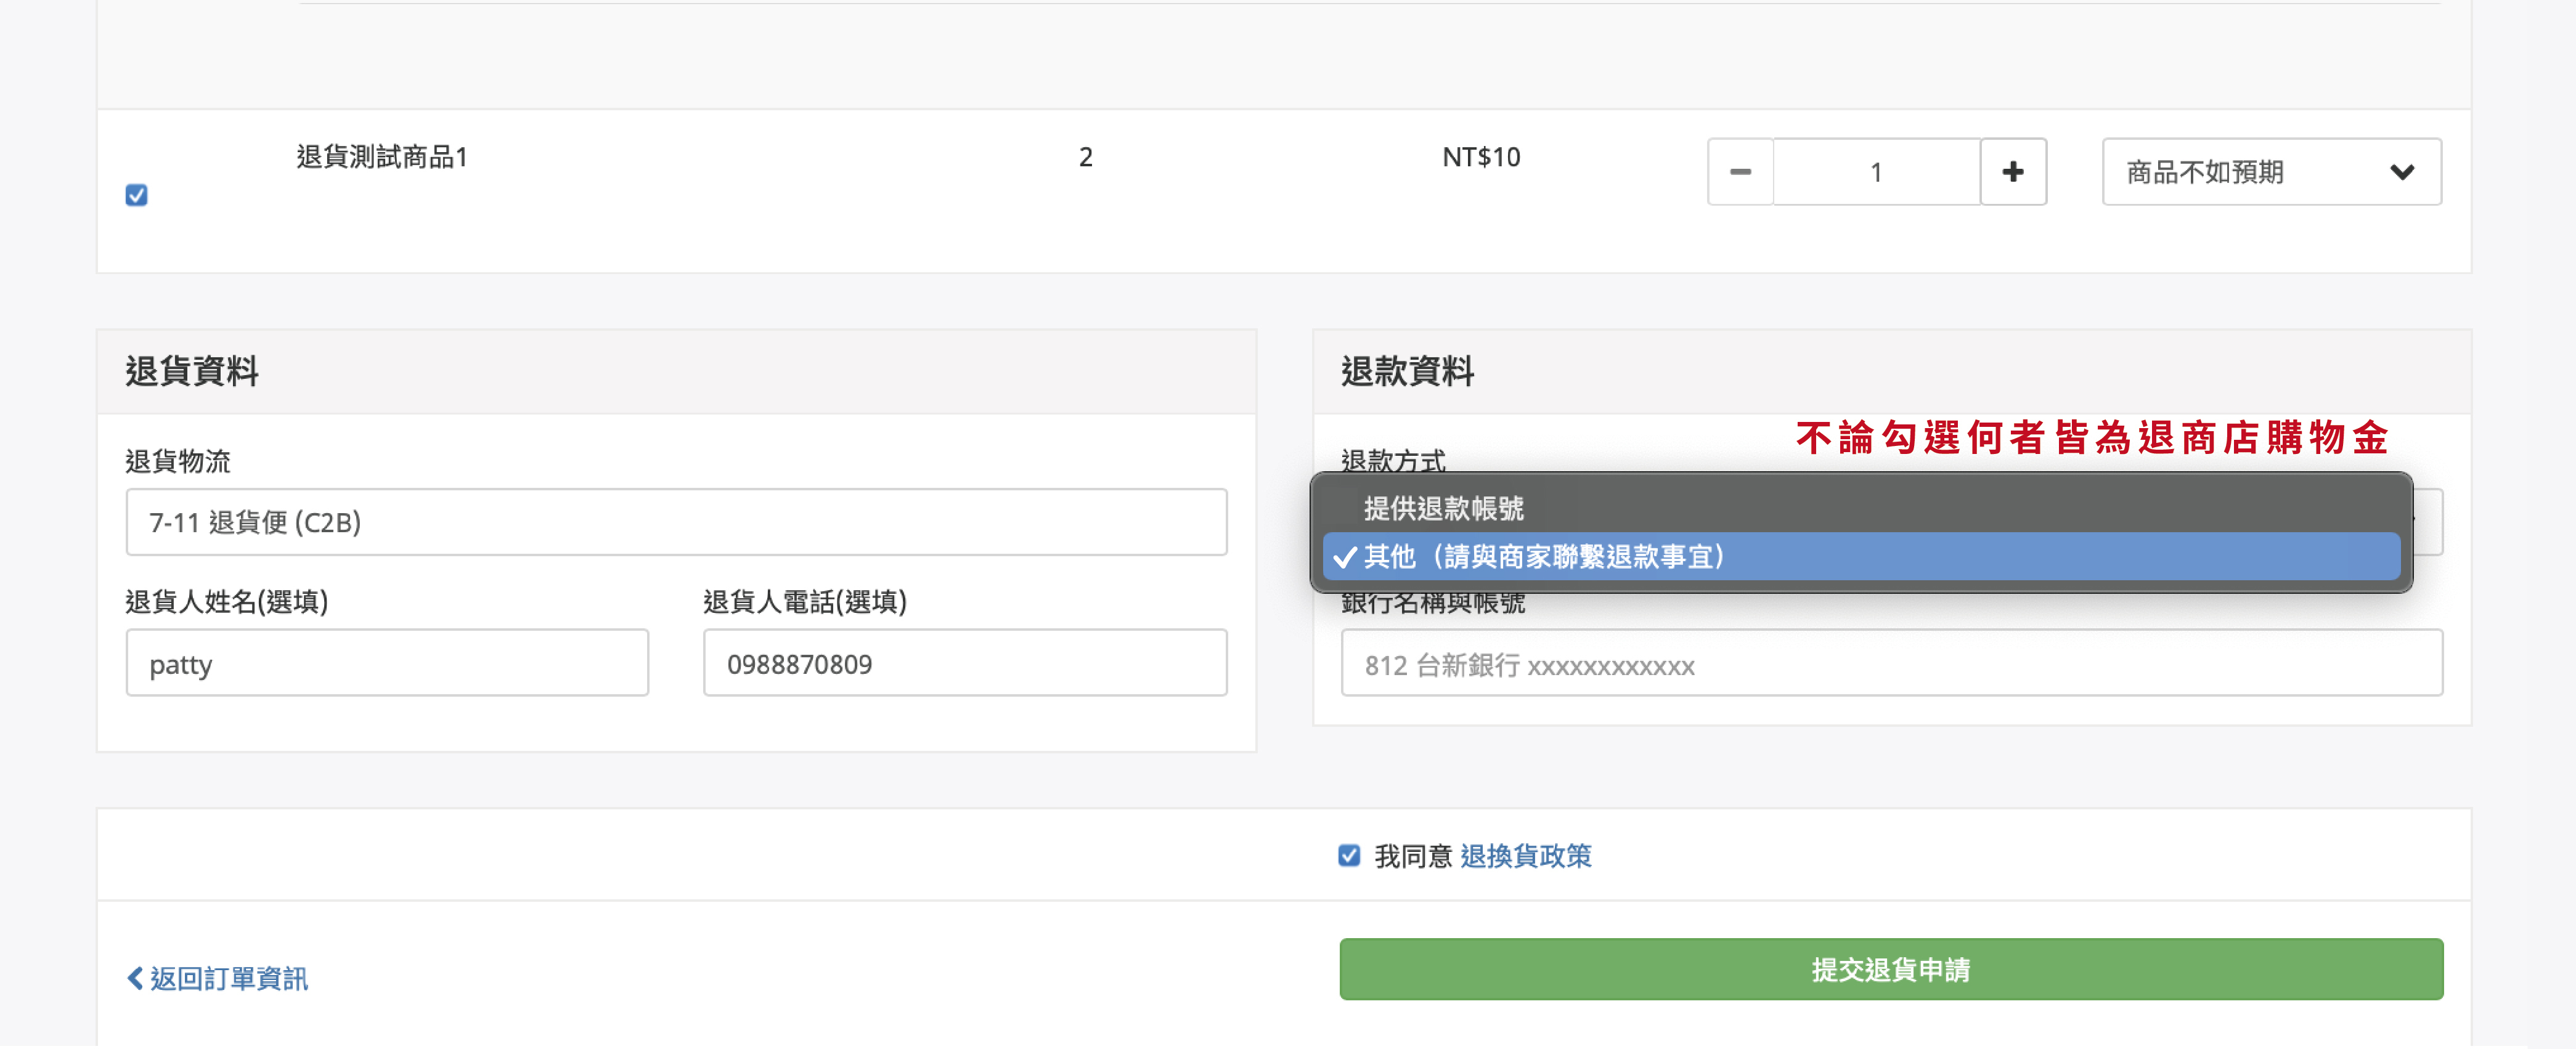
Task: Click the 退貨測試商品1 product name
Action: pos(382,157)
